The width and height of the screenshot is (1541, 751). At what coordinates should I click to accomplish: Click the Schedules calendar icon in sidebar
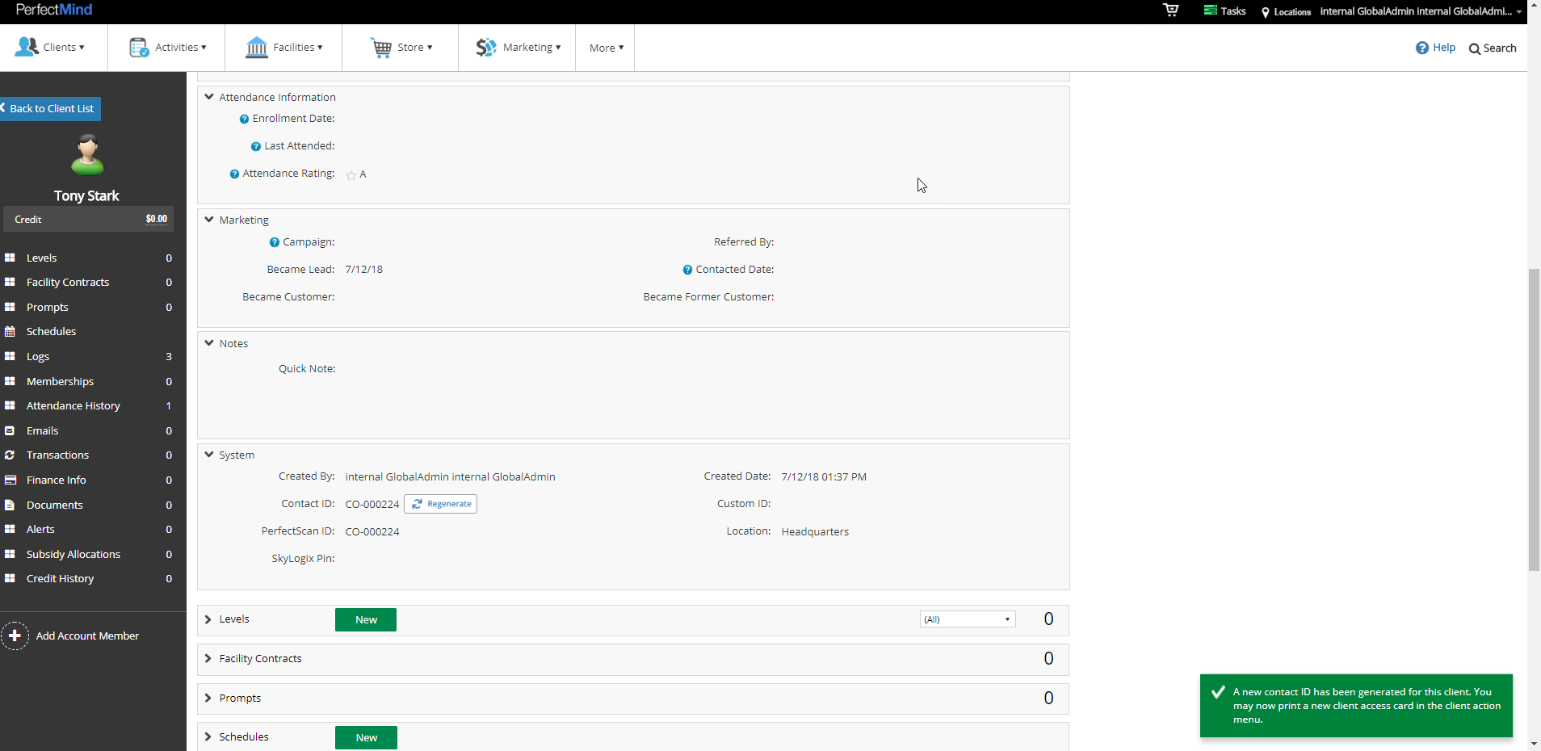coord(10,331)
